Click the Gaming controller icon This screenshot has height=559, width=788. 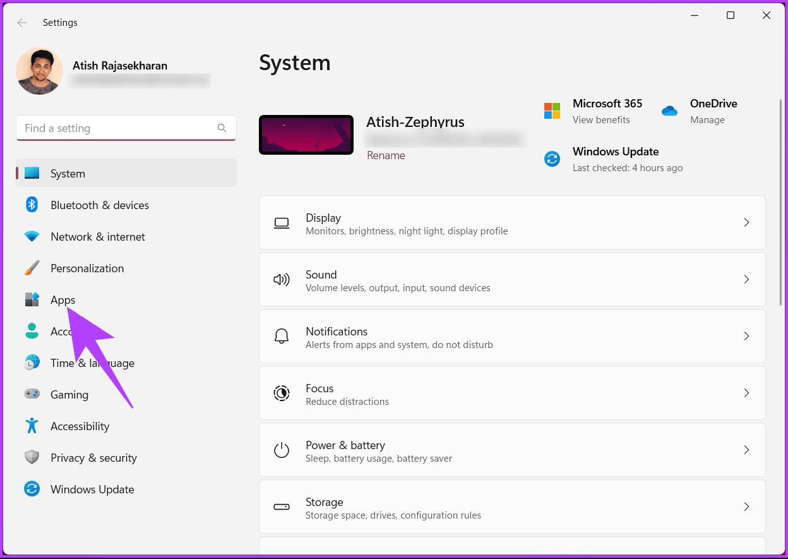tap(32, 394)
